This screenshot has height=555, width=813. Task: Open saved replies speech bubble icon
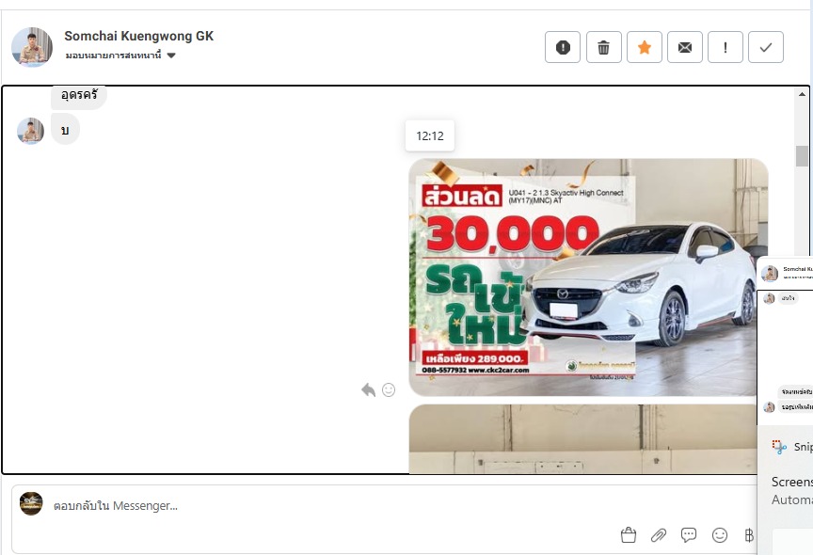[x=689, y=535]
